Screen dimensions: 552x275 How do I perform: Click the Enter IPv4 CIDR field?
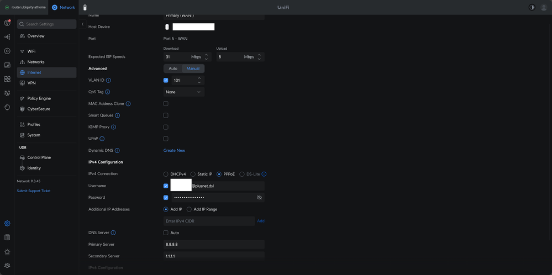(209, 221)
